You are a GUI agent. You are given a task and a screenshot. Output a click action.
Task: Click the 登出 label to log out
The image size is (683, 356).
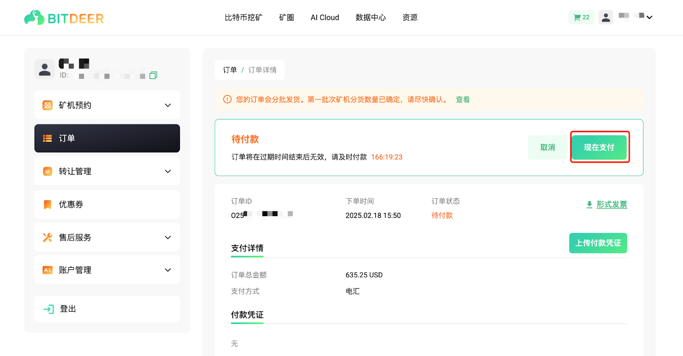[68, 309]
